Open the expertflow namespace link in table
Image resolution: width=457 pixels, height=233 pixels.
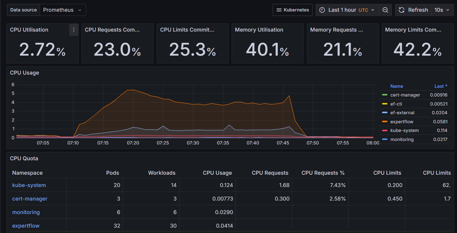coord(26,226)
